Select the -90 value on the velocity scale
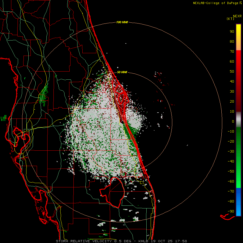 (231, 211)
